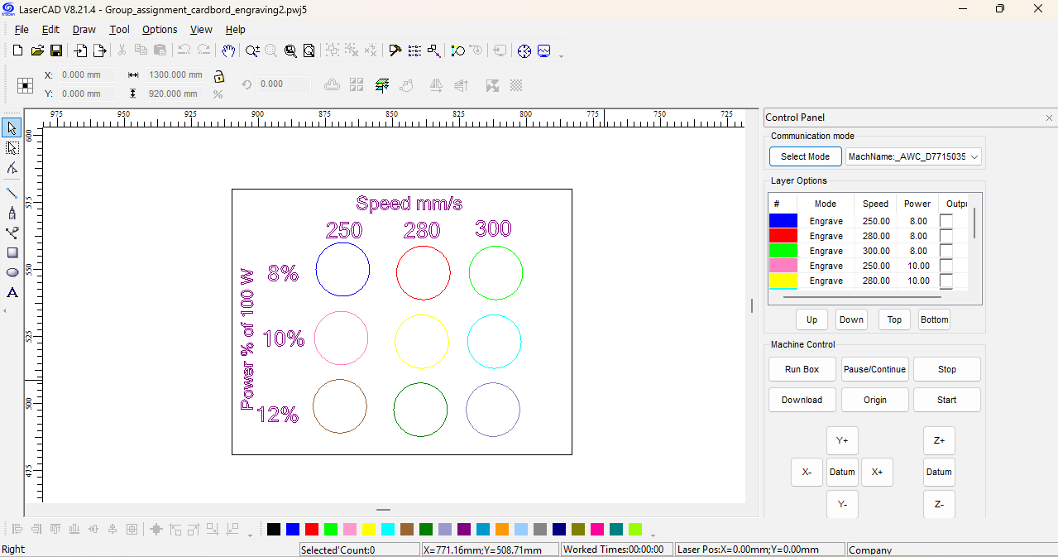
Task: Select the blue layer color cell
Action: tap(783, 221)
